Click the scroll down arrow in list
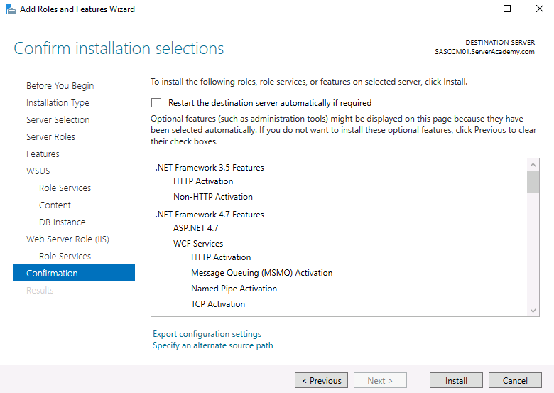The image size is (554, 393). (533, 311)
